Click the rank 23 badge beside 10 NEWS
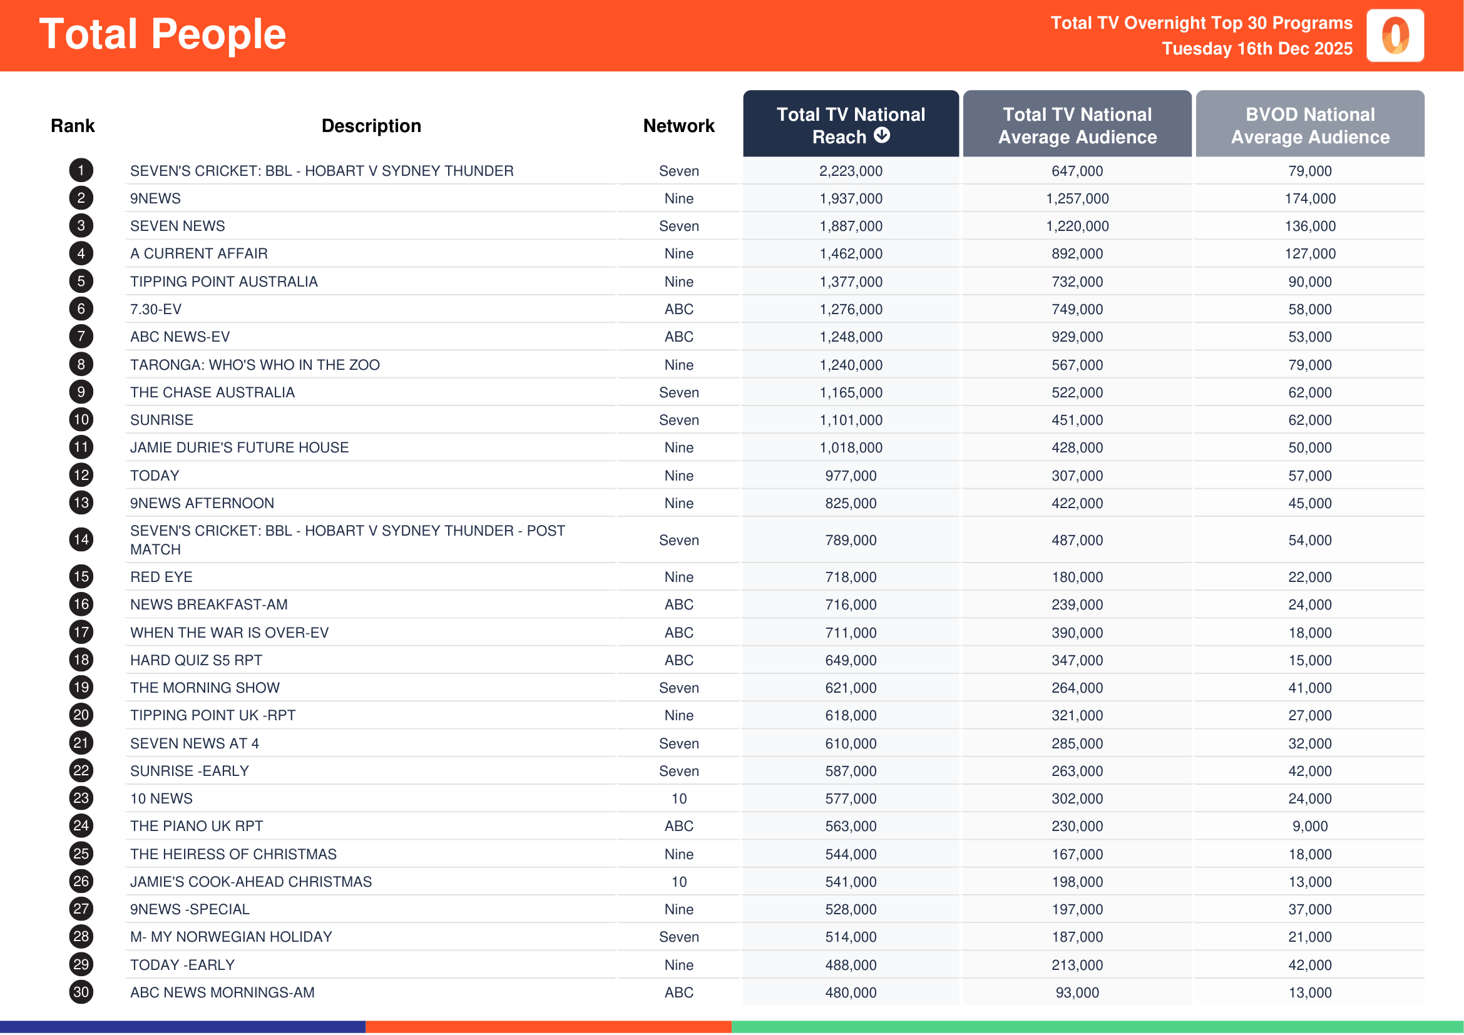This screenshot has width=1464, height=1035. pos(80,798)
